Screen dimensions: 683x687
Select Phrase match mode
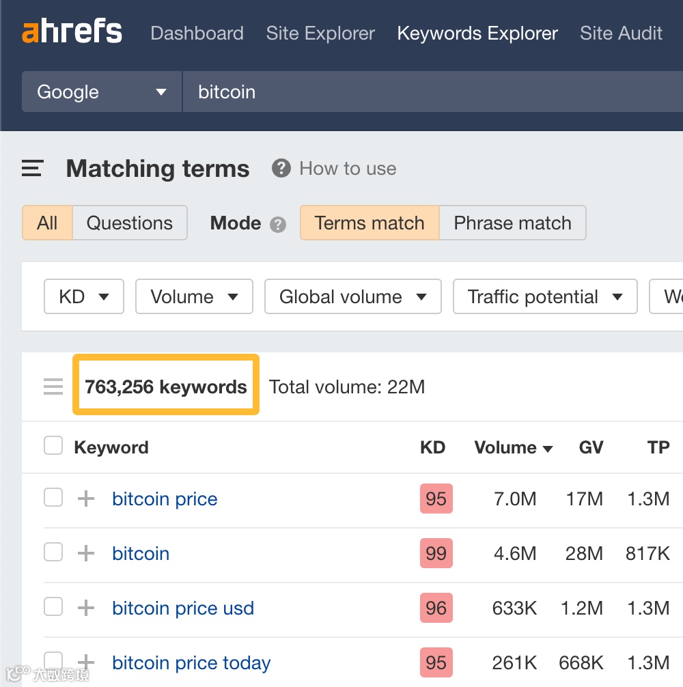click(x=512, y=223)
